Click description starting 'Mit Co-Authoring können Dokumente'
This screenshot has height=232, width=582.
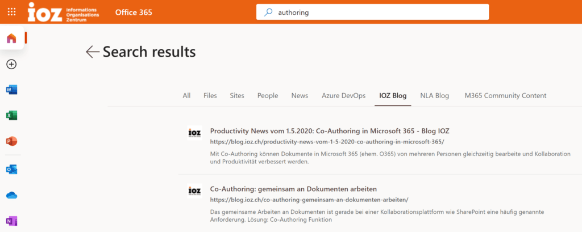click(x=390, y=158)
